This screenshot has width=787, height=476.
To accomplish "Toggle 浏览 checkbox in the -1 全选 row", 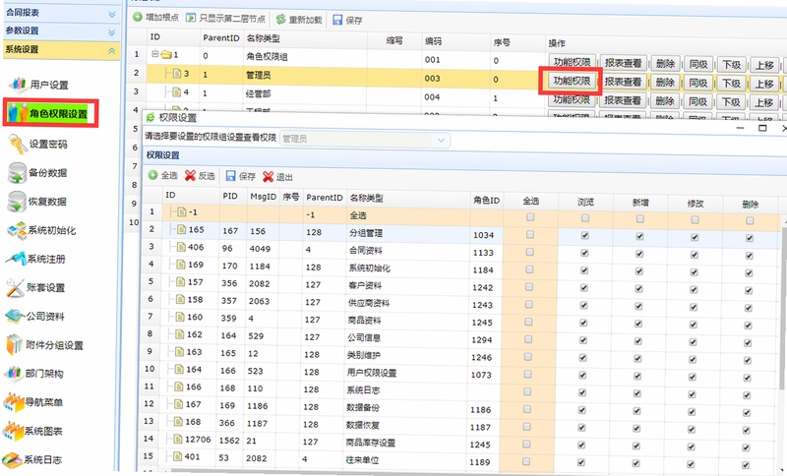I will [x=585, y=218].
